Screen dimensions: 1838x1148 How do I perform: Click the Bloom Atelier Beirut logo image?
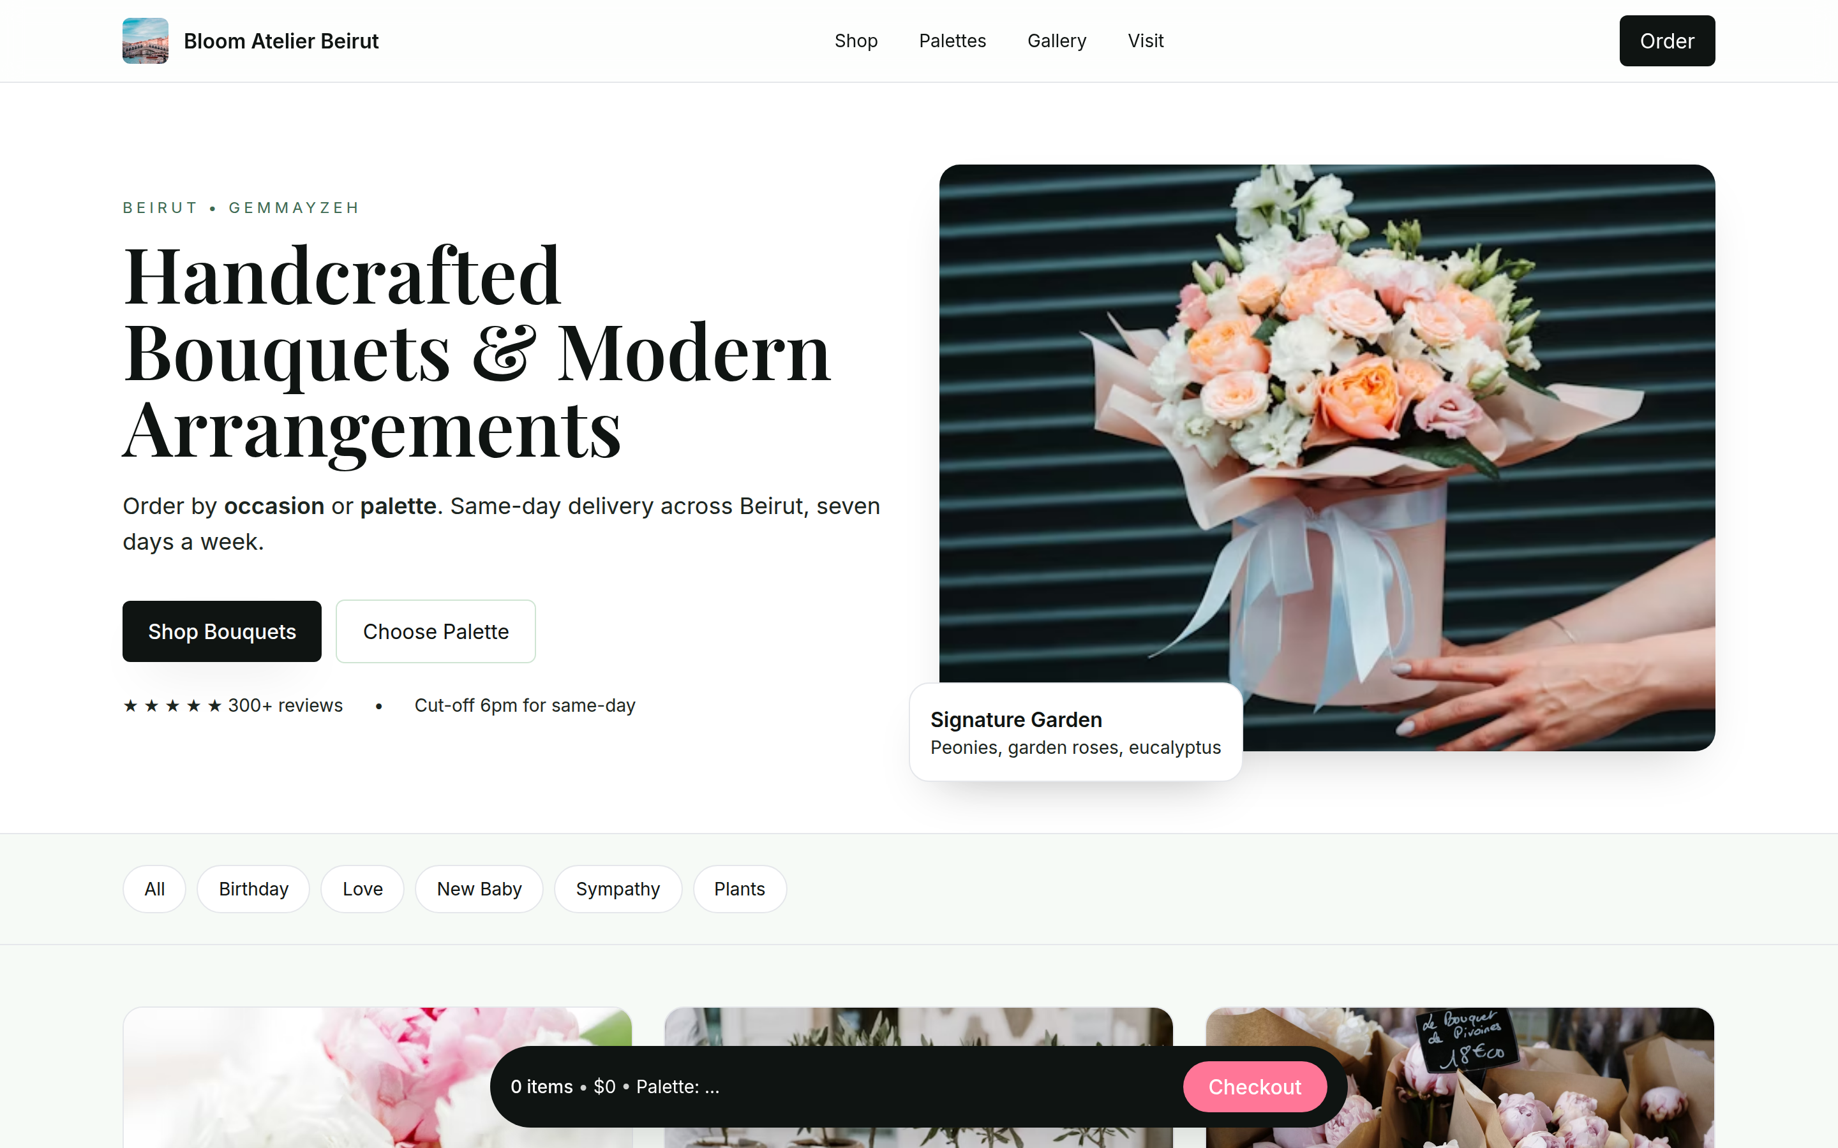pos(145,41)
